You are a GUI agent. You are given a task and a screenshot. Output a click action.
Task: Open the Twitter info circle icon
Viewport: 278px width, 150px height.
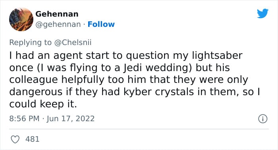(x=263, y=119)
